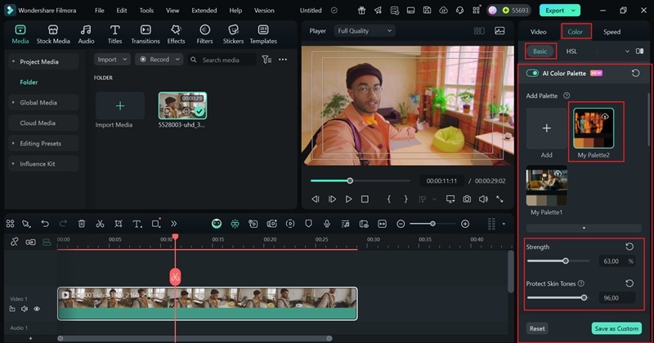
Task: Toggle Video 1 track visibility
Action: 37,309
